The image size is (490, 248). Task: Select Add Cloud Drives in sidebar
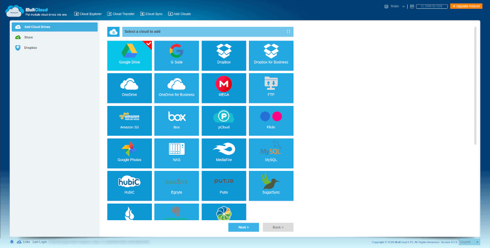pos(55,27)
